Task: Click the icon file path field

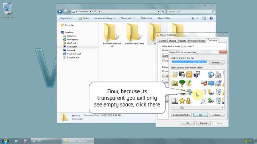Action: [190, 62]
